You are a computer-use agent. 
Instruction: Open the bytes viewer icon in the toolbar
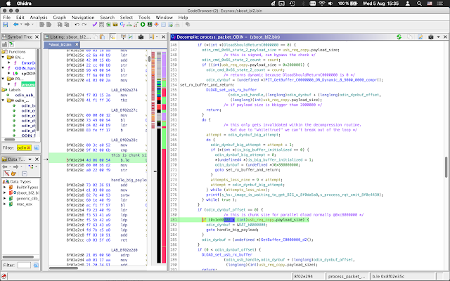tap(101, 25)
